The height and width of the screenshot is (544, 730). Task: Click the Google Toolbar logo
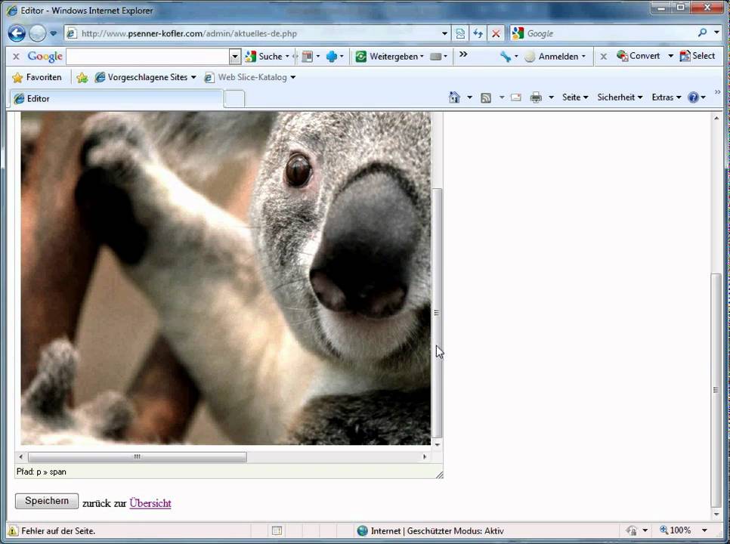[x=45, y=57]
